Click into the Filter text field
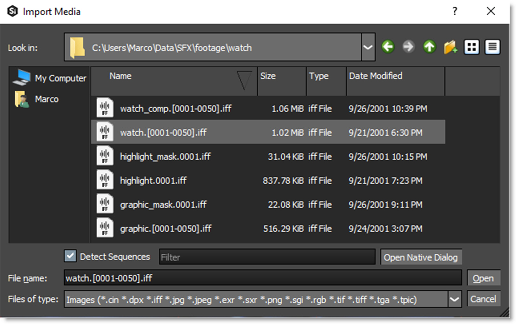 click(267, 257)
